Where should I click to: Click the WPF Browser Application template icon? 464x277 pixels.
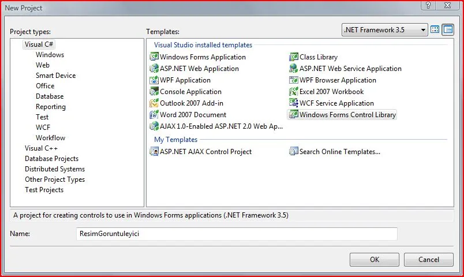click(294, 80)
